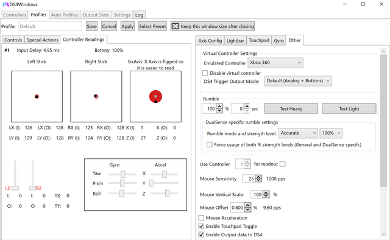The height and width of the screenshot is (240, 390).
Task: Click the Test Light rumble button
Action: pos(349,108)
